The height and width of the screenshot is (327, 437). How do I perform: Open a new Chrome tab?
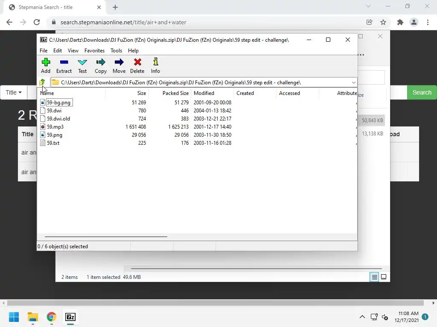point(115,7)
